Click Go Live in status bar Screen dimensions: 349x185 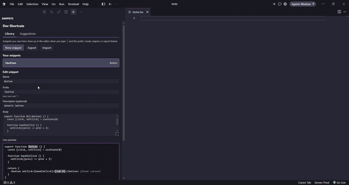click(x=339, y=182)
